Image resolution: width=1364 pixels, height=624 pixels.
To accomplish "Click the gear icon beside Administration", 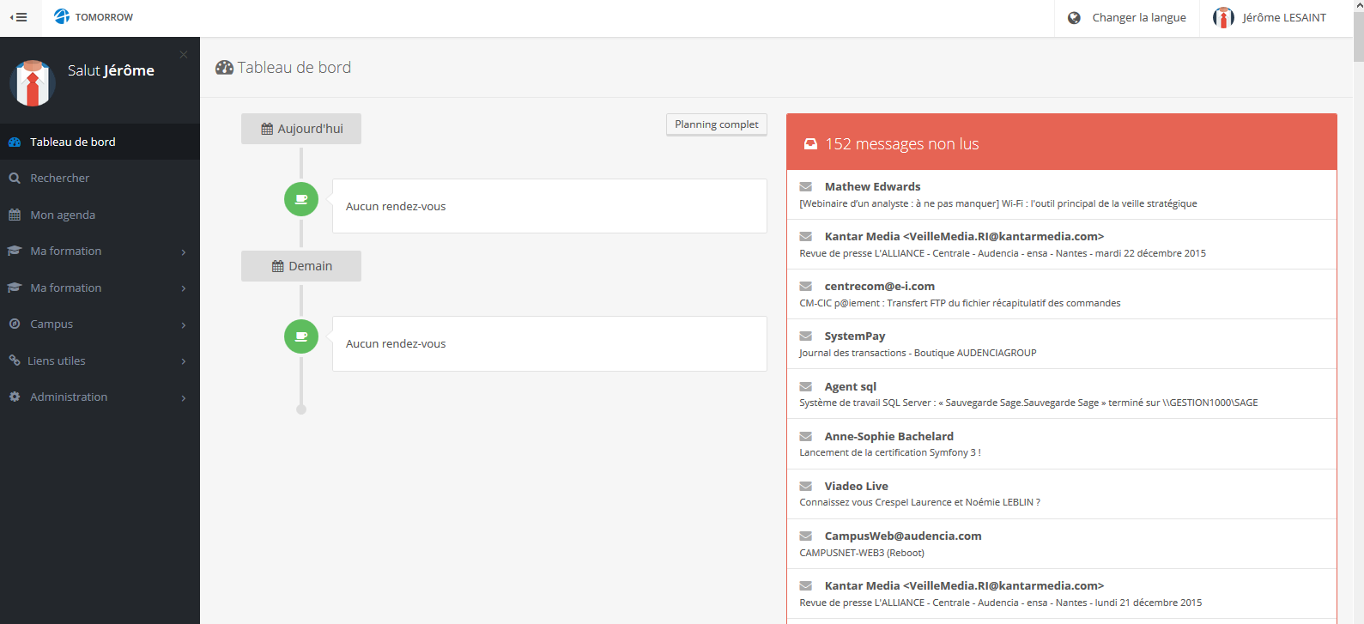I will (15, 397).
